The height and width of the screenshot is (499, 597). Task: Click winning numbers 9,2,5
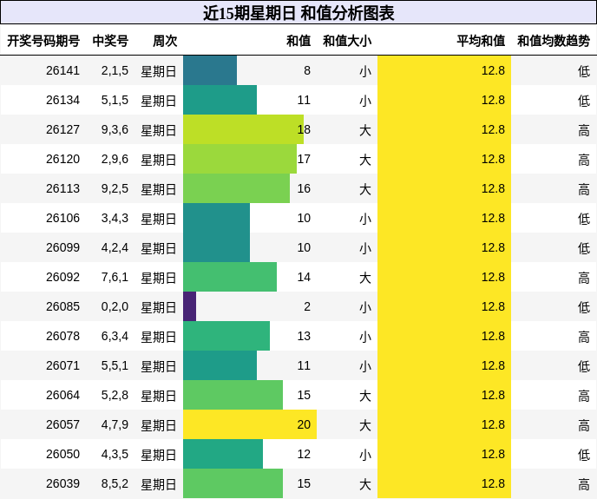115,188
